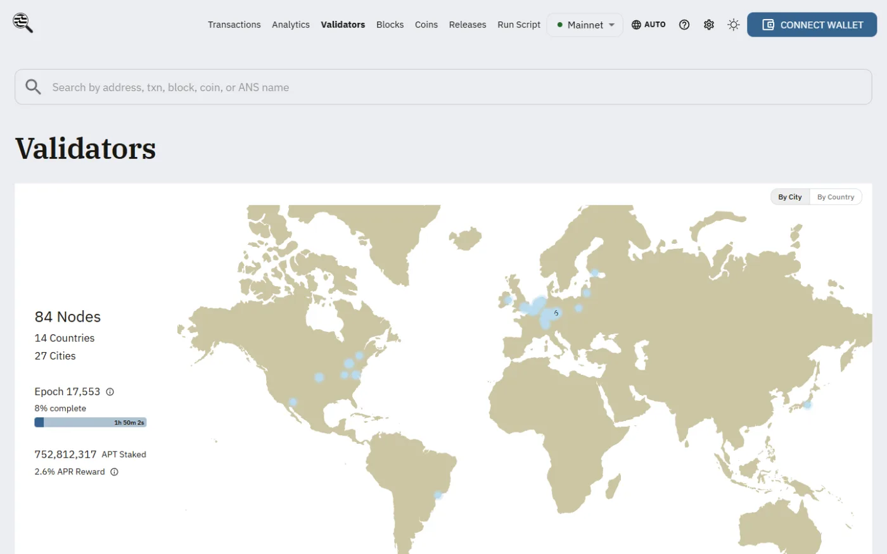Go to the Transactions page
The width and height of the screenshot is (887, 554).
click(234, 25)
